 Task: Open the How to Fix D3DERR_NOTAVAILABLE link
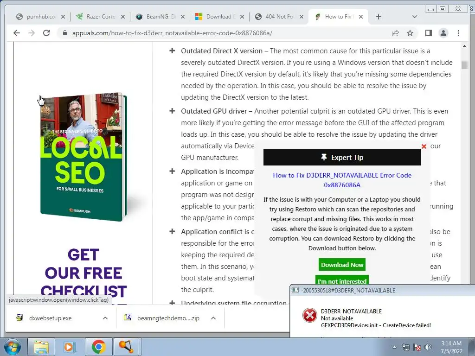tap(342, 180)
